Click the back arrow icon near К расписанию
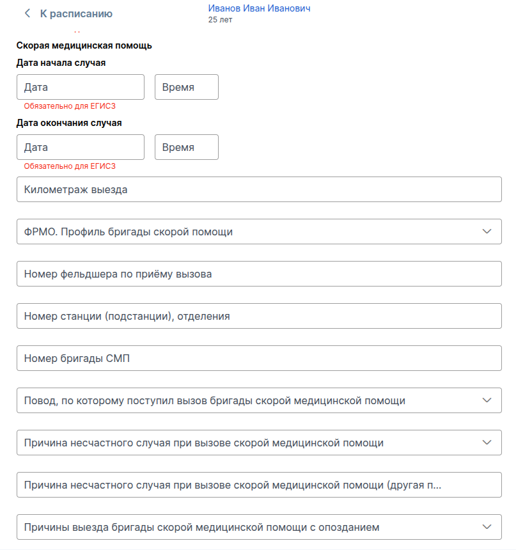This screenshot has height=550, width=516. 27,13
